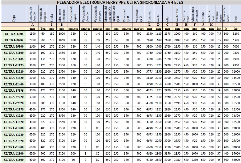The image size is (241, 163).
Task: Select the ULTRA-2060 row label
Action: point(13,40)
